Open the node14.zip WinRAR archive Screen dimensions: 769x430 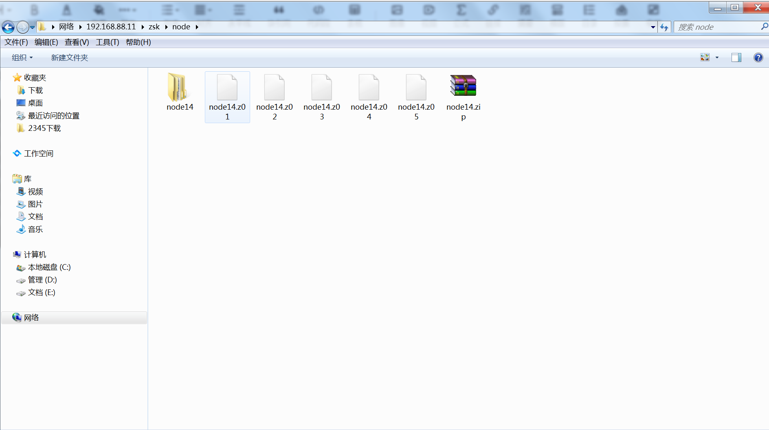[462, 86]
